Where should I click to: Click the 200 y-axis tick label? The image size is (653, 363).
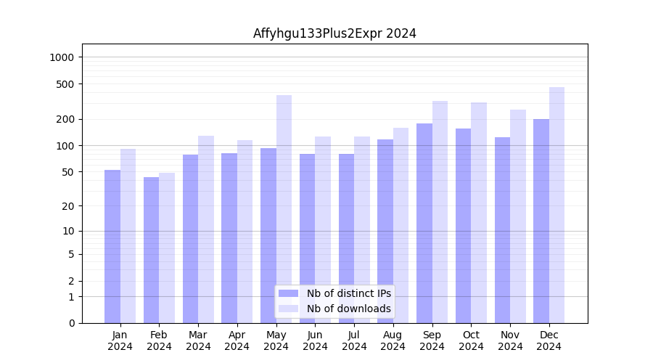point(66,119)
